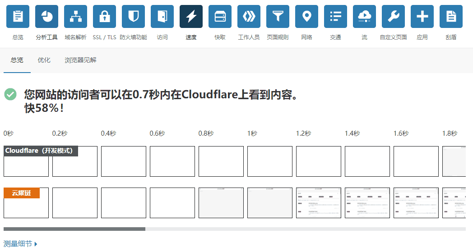Image resolution: width=473 pixels, height=252 pixels.
Task: Open the 应用 plus icon
Action: pyautogui.click(x=422, y=16)
